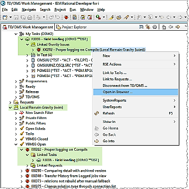189x189 pixels.
Task: Select the Releases tree item
Action: pyautogui.click(x=32, y=92)
